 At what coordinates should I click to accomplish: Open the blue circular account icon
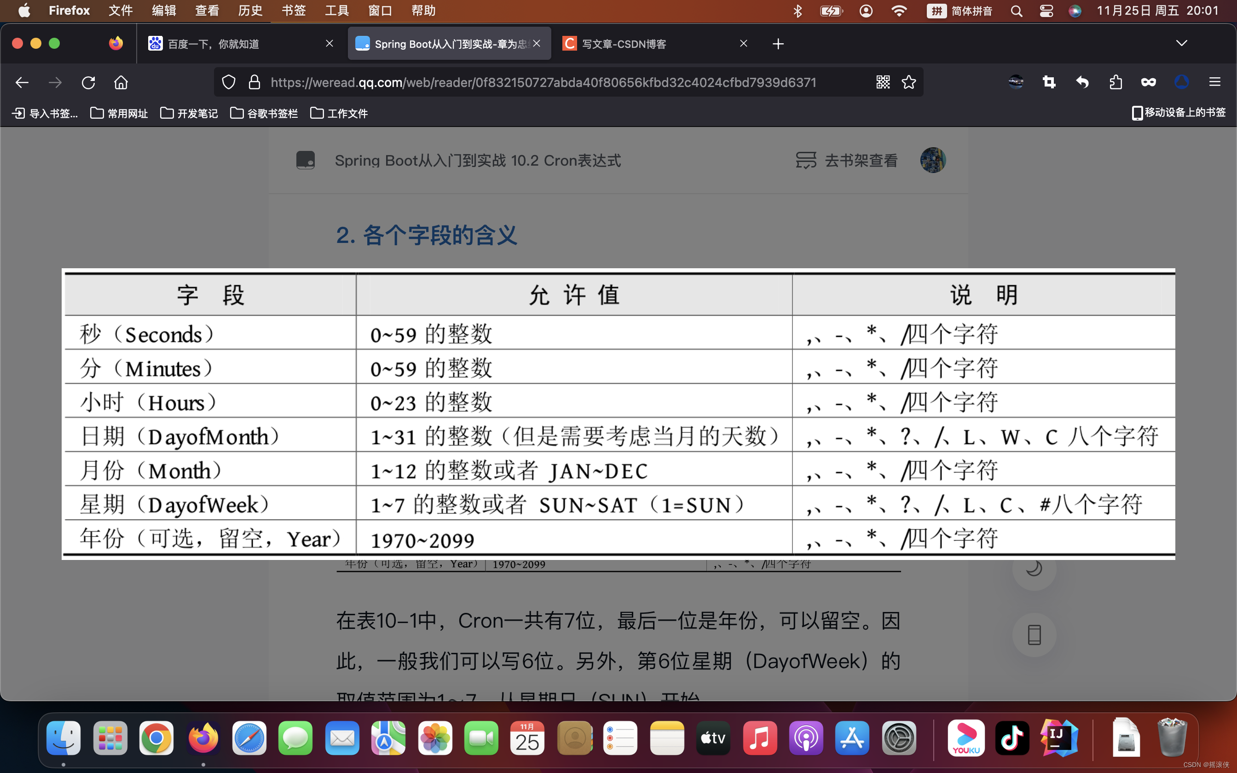[x=1181, y=82]
